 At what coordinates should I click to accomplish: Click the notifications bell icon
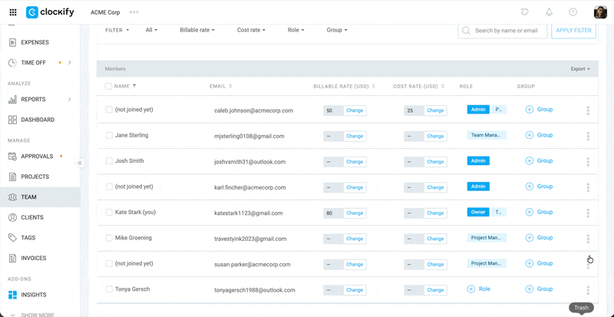pos(549,12)
